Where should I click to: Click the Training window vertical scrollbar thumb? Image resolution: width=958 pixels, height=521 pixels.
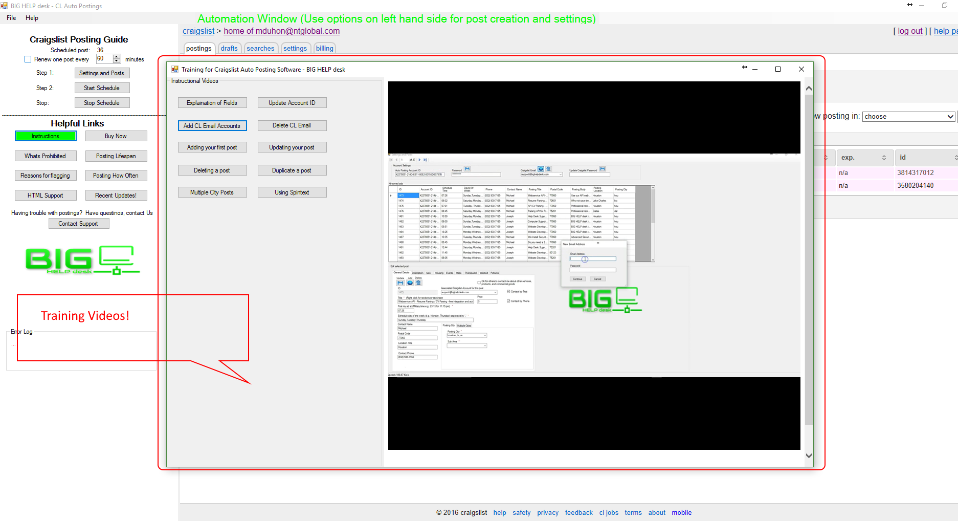[809, 259]
